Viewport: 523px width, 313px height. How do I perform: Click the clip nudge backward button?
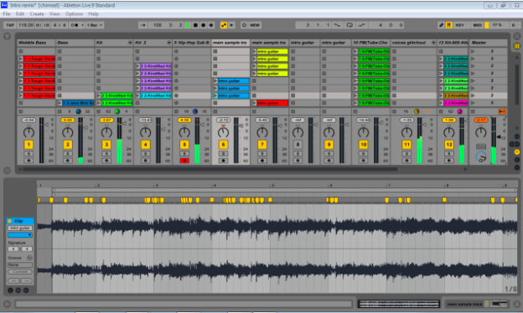13,280
